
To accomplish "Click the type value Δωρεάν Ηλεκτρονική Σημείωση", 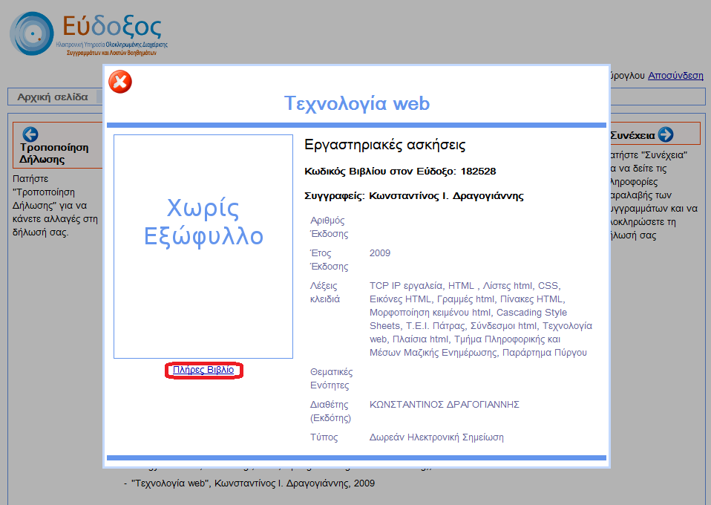I will [436, 437].
